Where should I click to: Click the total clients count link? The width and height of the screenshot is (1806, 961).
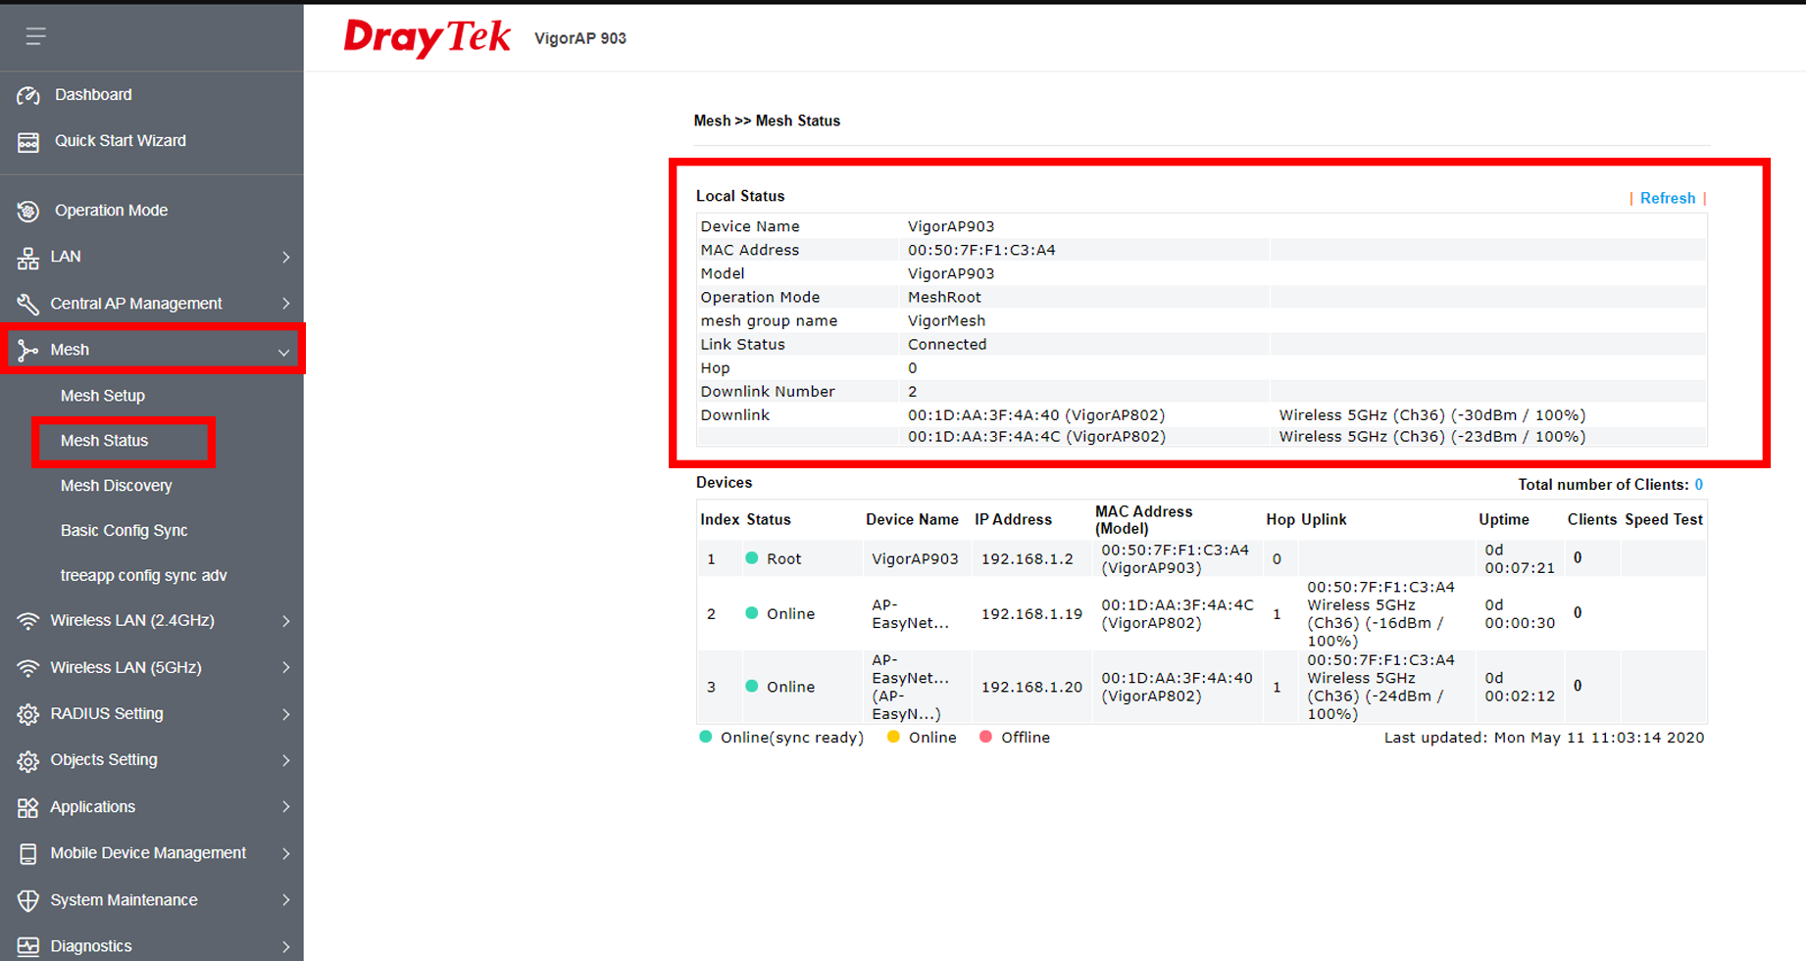pyautogui.click(x=1698, y=485)
